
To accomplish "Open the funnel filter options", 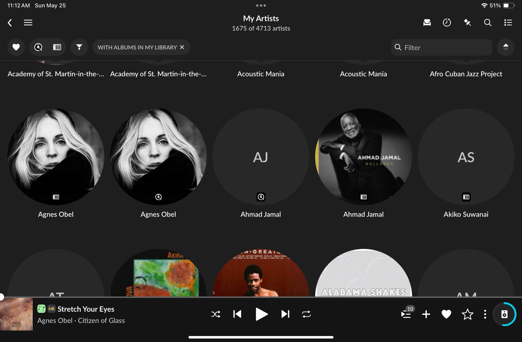I will (x=79, y=47).
